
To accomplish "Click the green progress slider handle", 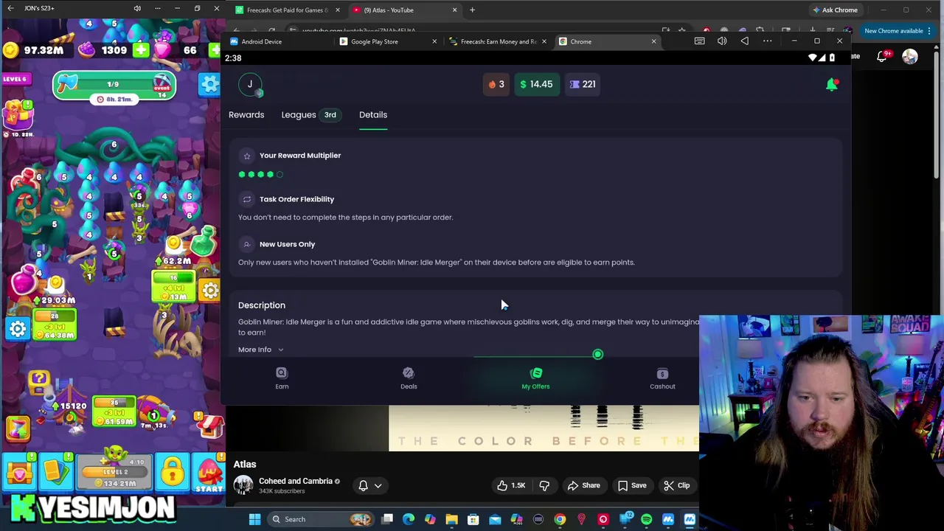I will [x=597, y=355].
